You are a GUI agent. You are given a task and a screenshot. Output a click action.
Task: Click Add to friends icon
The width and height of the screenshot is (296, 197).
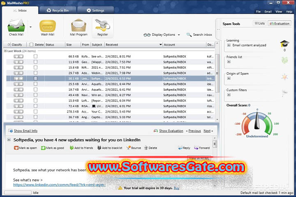click(x=72, y=148)
